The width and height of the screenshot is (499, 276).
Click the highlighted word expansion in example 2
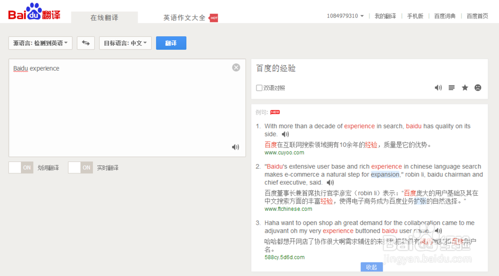[385, 174]
